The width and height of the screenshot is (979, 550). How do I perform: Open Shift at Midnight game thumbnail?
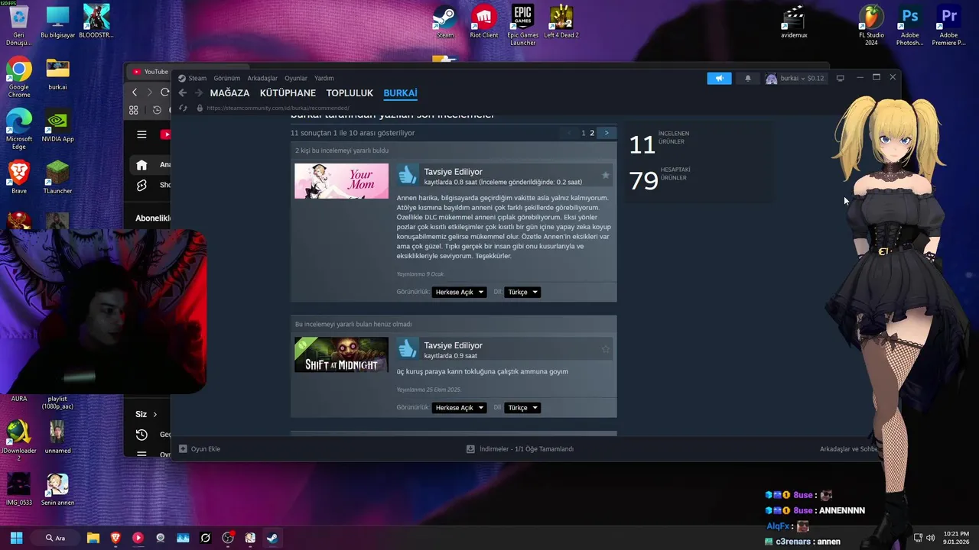341,354
